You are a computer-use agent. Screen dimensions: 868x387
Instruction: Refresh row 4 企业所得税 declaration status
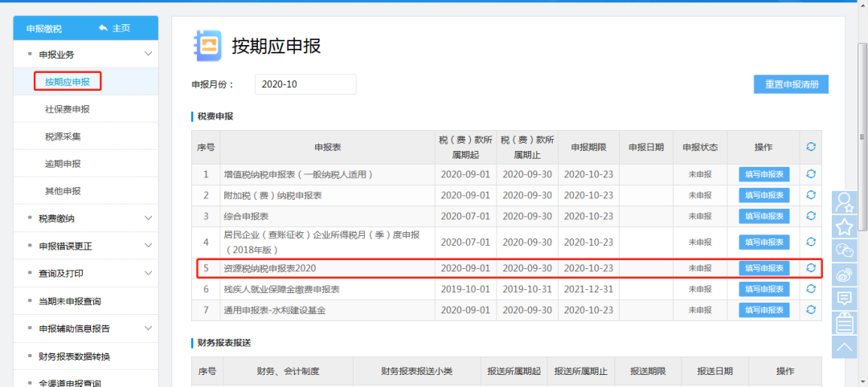(811, 242)
